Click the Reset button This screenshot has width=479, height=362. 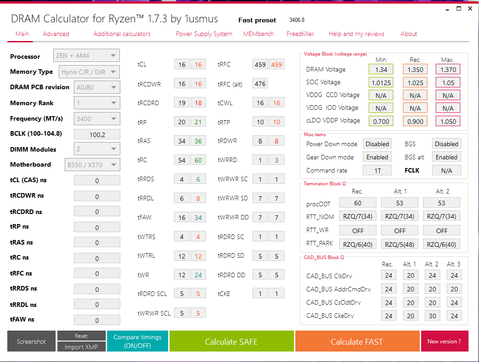(x=82, y=336)
